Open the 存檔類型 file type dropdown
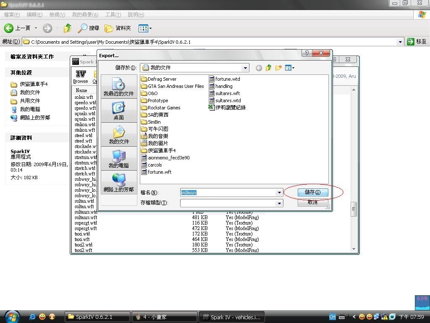The width and height of the screenshot is (430, 323). coord(279,203)
